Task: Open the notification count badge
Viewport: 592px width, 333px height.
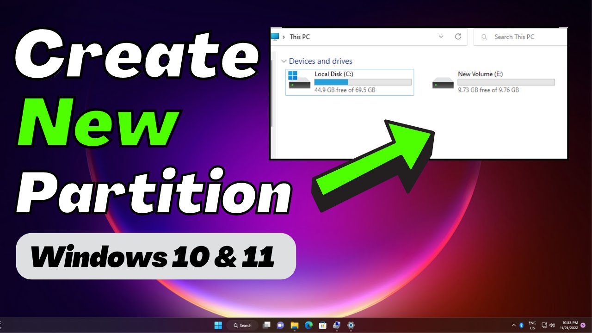Action: pos(583,325)
